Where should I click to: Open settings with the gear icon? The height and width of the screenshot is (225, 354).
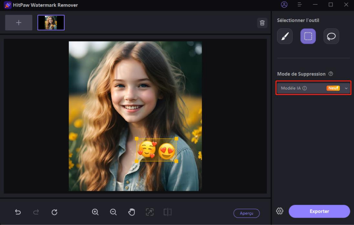tap(279, 211)
